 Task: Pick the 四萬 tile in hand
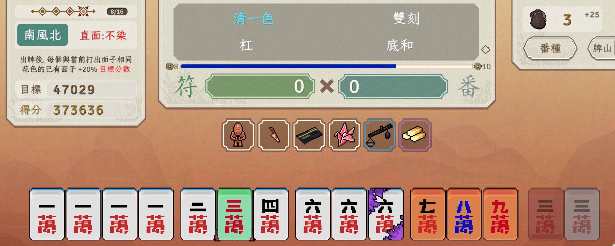[271, 214]
